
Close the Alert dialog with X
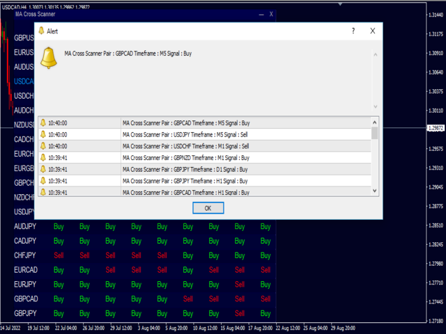[x=372, y=31]
